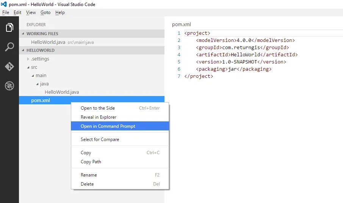Click the HELLOWORLD header text
This screenshot has width=343, height=203.
click(x=41, y=50)
